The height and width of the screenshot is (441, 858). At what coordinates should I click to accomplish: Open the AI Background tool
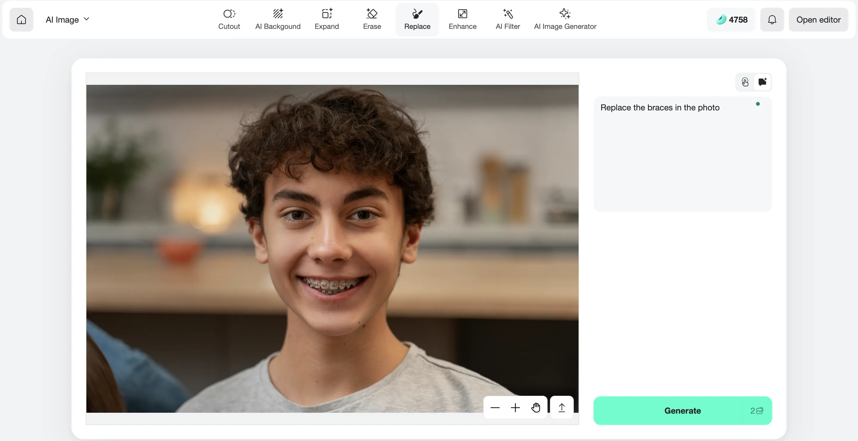[278, 19]
